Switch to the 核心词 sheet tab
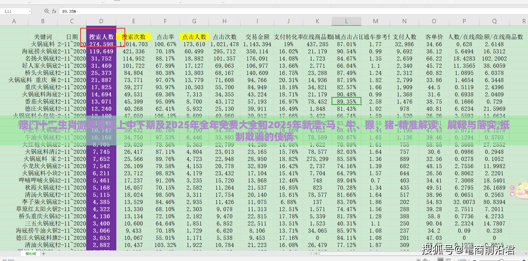This screenshot has height=261, width=528. click(x=31, y=254)
